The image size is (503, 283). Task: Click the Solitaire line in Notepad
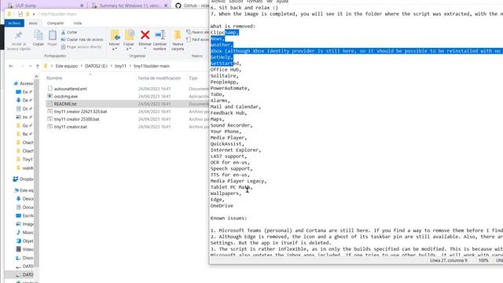pyautogui.click(x=224, y=75)
